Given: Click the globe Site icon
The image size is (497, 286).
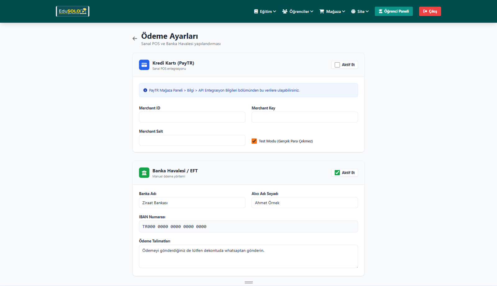Looking at the screenshot, I should pos(353,11).
